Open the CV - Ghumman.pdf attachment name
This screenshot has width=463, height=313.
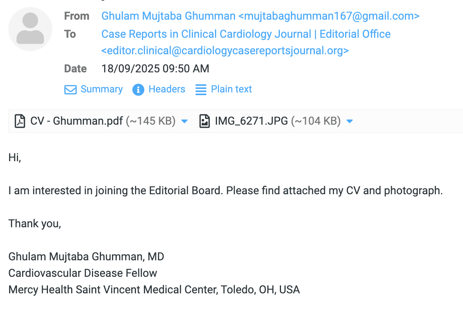pos(77,121)
